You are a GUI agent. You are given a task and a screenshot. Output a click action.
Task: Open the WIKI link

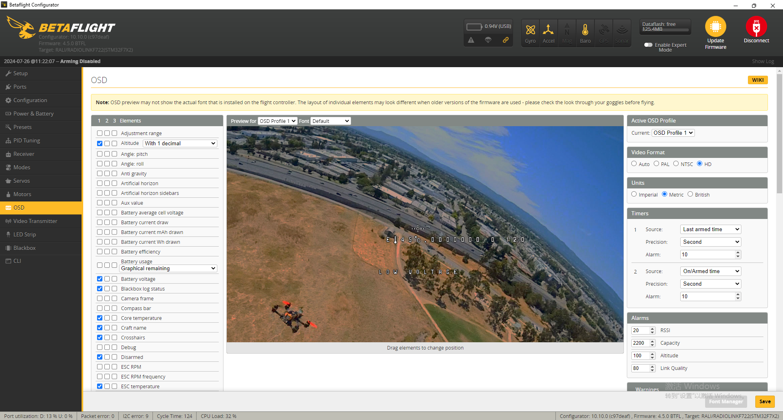pyautogui.click(x=757, y=80)
